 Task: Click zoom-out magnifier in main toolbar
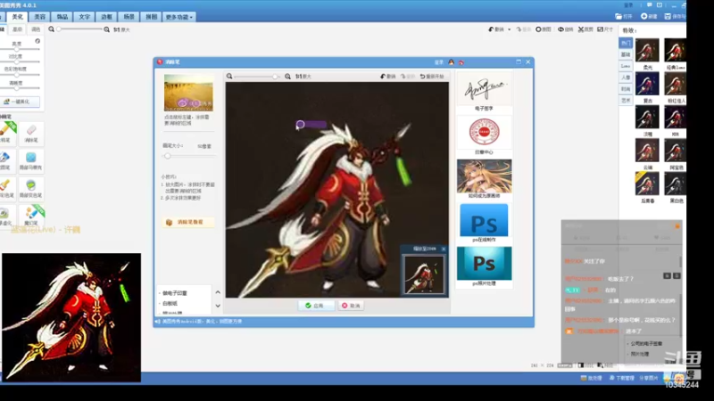pos(52,29)
